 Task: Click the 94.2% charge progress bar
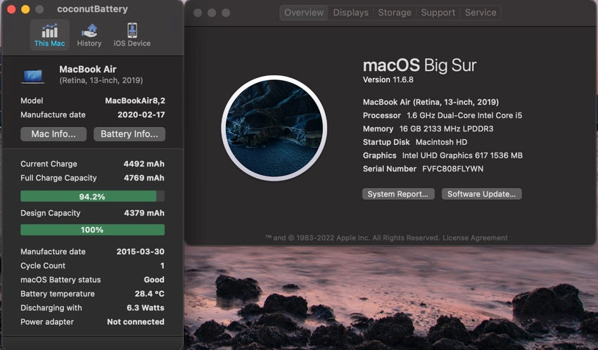(93, 197)
